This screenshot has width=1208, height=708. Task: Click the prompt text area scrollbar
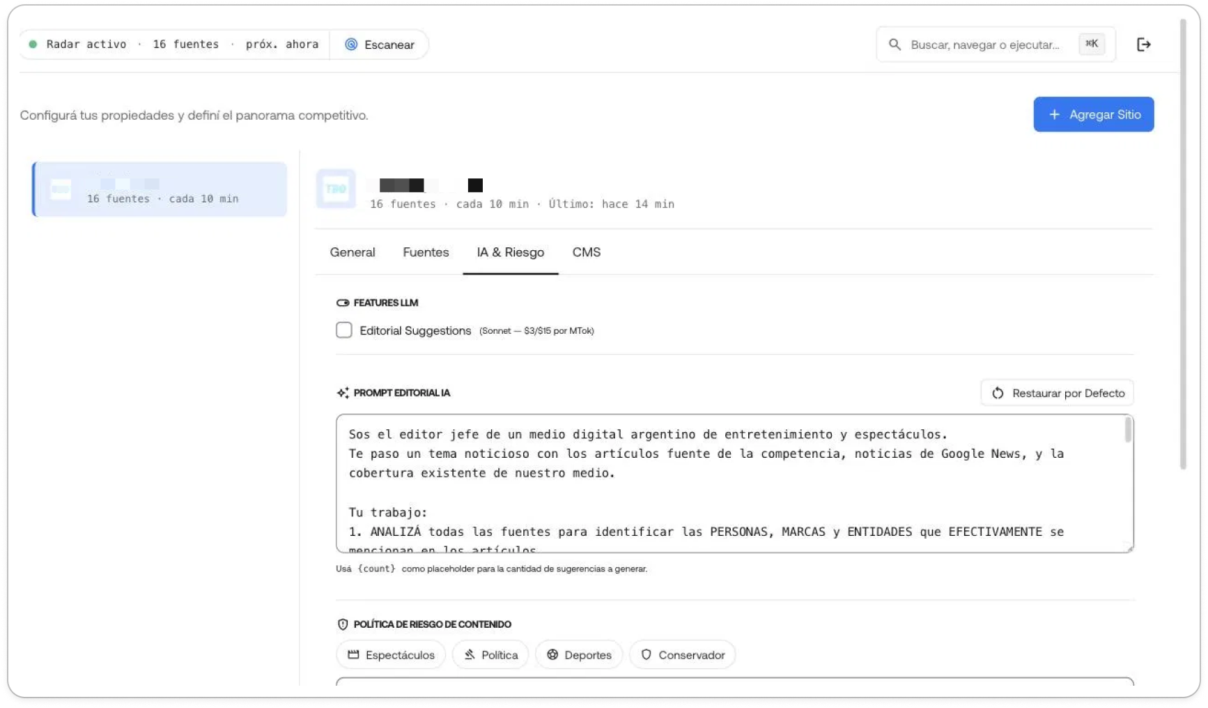click(1128, 429)
